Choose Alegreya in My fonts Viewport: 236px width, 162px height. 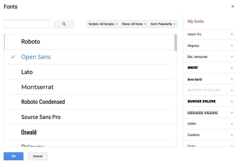[x=193, y=46]
